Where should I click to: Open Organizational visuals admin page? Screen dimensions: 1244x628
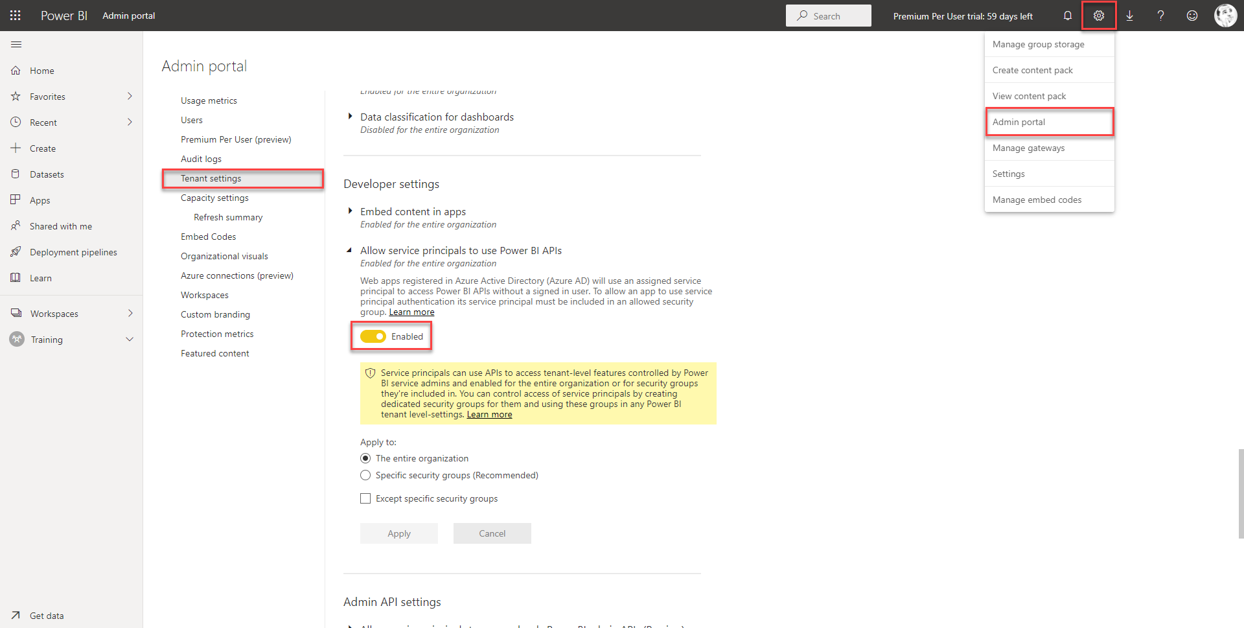click(224, 256)
